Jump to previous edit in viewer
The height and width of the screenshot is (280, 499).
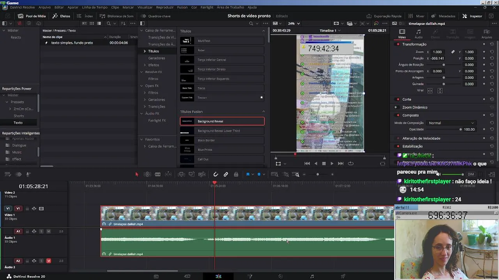point(307,164)
